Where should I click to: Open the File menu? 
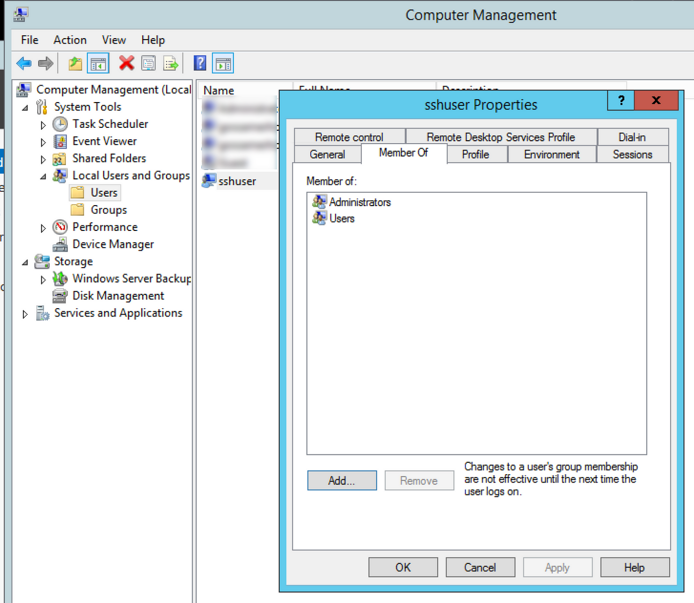[x=30, y=40]
